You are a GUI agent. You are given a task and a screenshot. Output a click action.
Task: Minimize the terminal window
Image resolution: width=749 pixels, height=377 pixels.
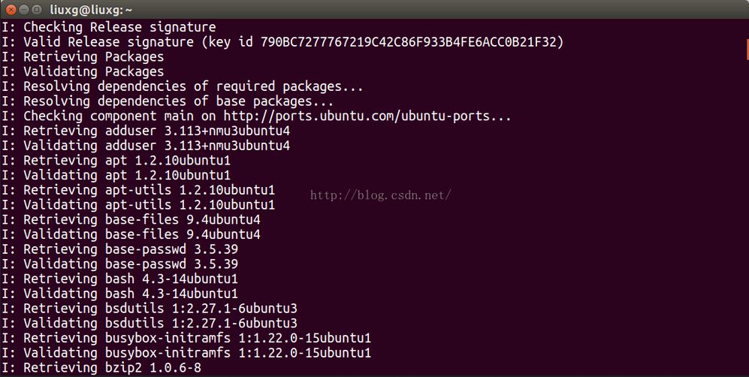click(24, 10)
